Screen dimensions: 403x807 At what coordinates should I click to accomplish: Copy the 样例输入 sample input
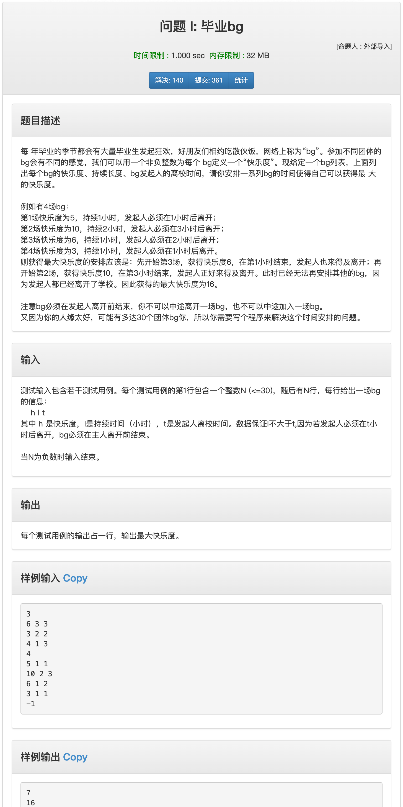[x=75, y=578]
